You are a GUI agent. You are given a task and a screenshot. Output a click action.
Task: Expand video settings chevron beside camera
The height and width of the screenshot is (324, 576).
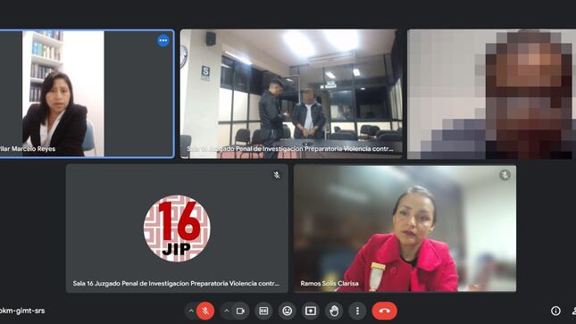point(227,311)
